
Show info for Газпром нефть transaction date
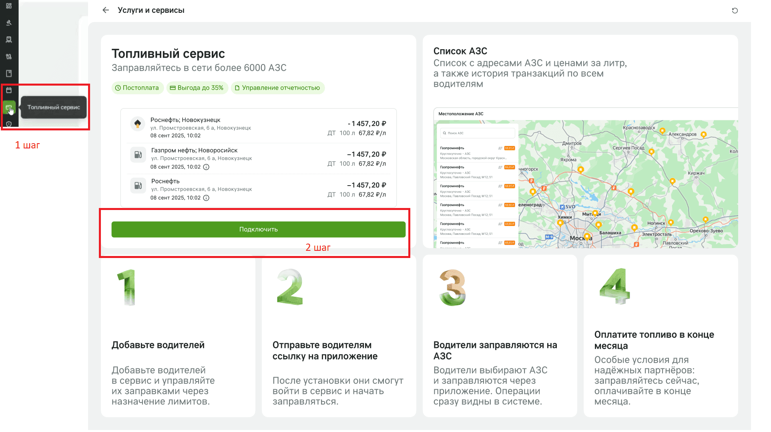(206, 167)
